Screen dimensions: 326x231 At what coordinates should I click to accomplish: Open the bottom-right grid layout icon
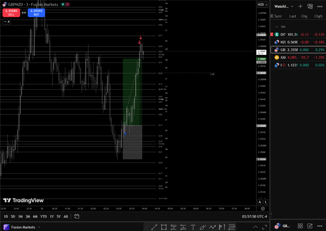pos(300,226)
